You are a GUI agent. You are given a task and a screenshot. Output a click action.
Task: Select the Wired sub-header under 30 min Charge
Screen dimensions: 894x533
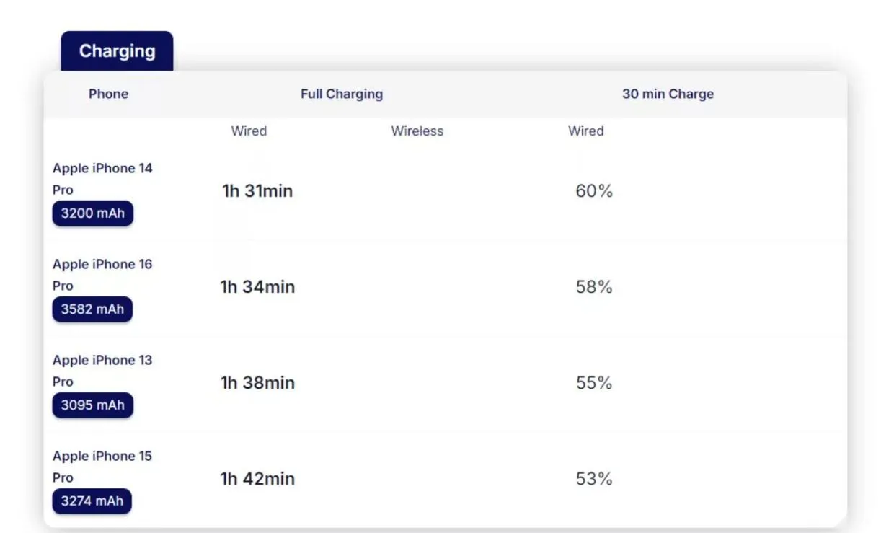585,131
